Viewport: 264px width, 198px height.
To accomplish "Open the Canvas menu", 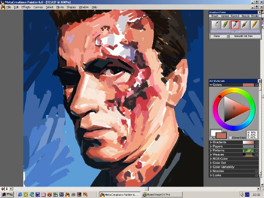I will click(x=38, y=7).
